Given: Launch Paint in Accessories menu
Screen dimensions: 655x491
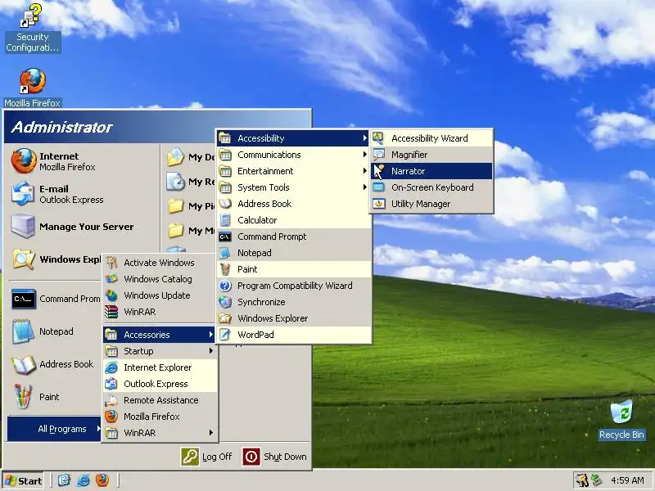Looking at the screenshot, I should tap(293, 269).
